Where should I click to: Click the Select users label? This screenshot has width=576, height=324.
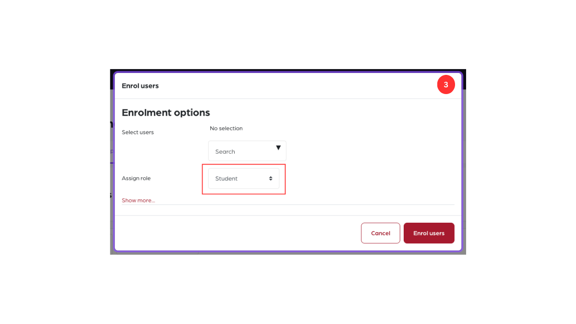pyautogui.click(x=138, y=132)
